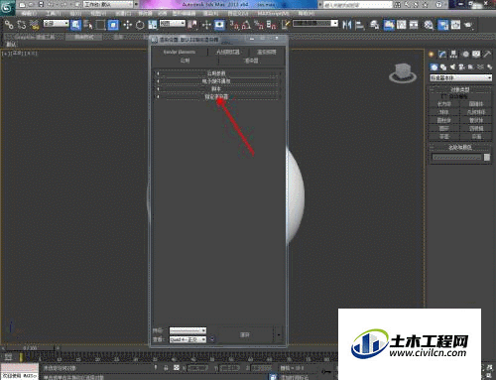Open the 渲染器 tab in Render Setup

pos(251,61)
